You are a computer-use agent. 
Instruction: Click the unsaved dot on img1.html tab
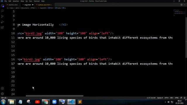pyautogui.click(x=33, y=5)
